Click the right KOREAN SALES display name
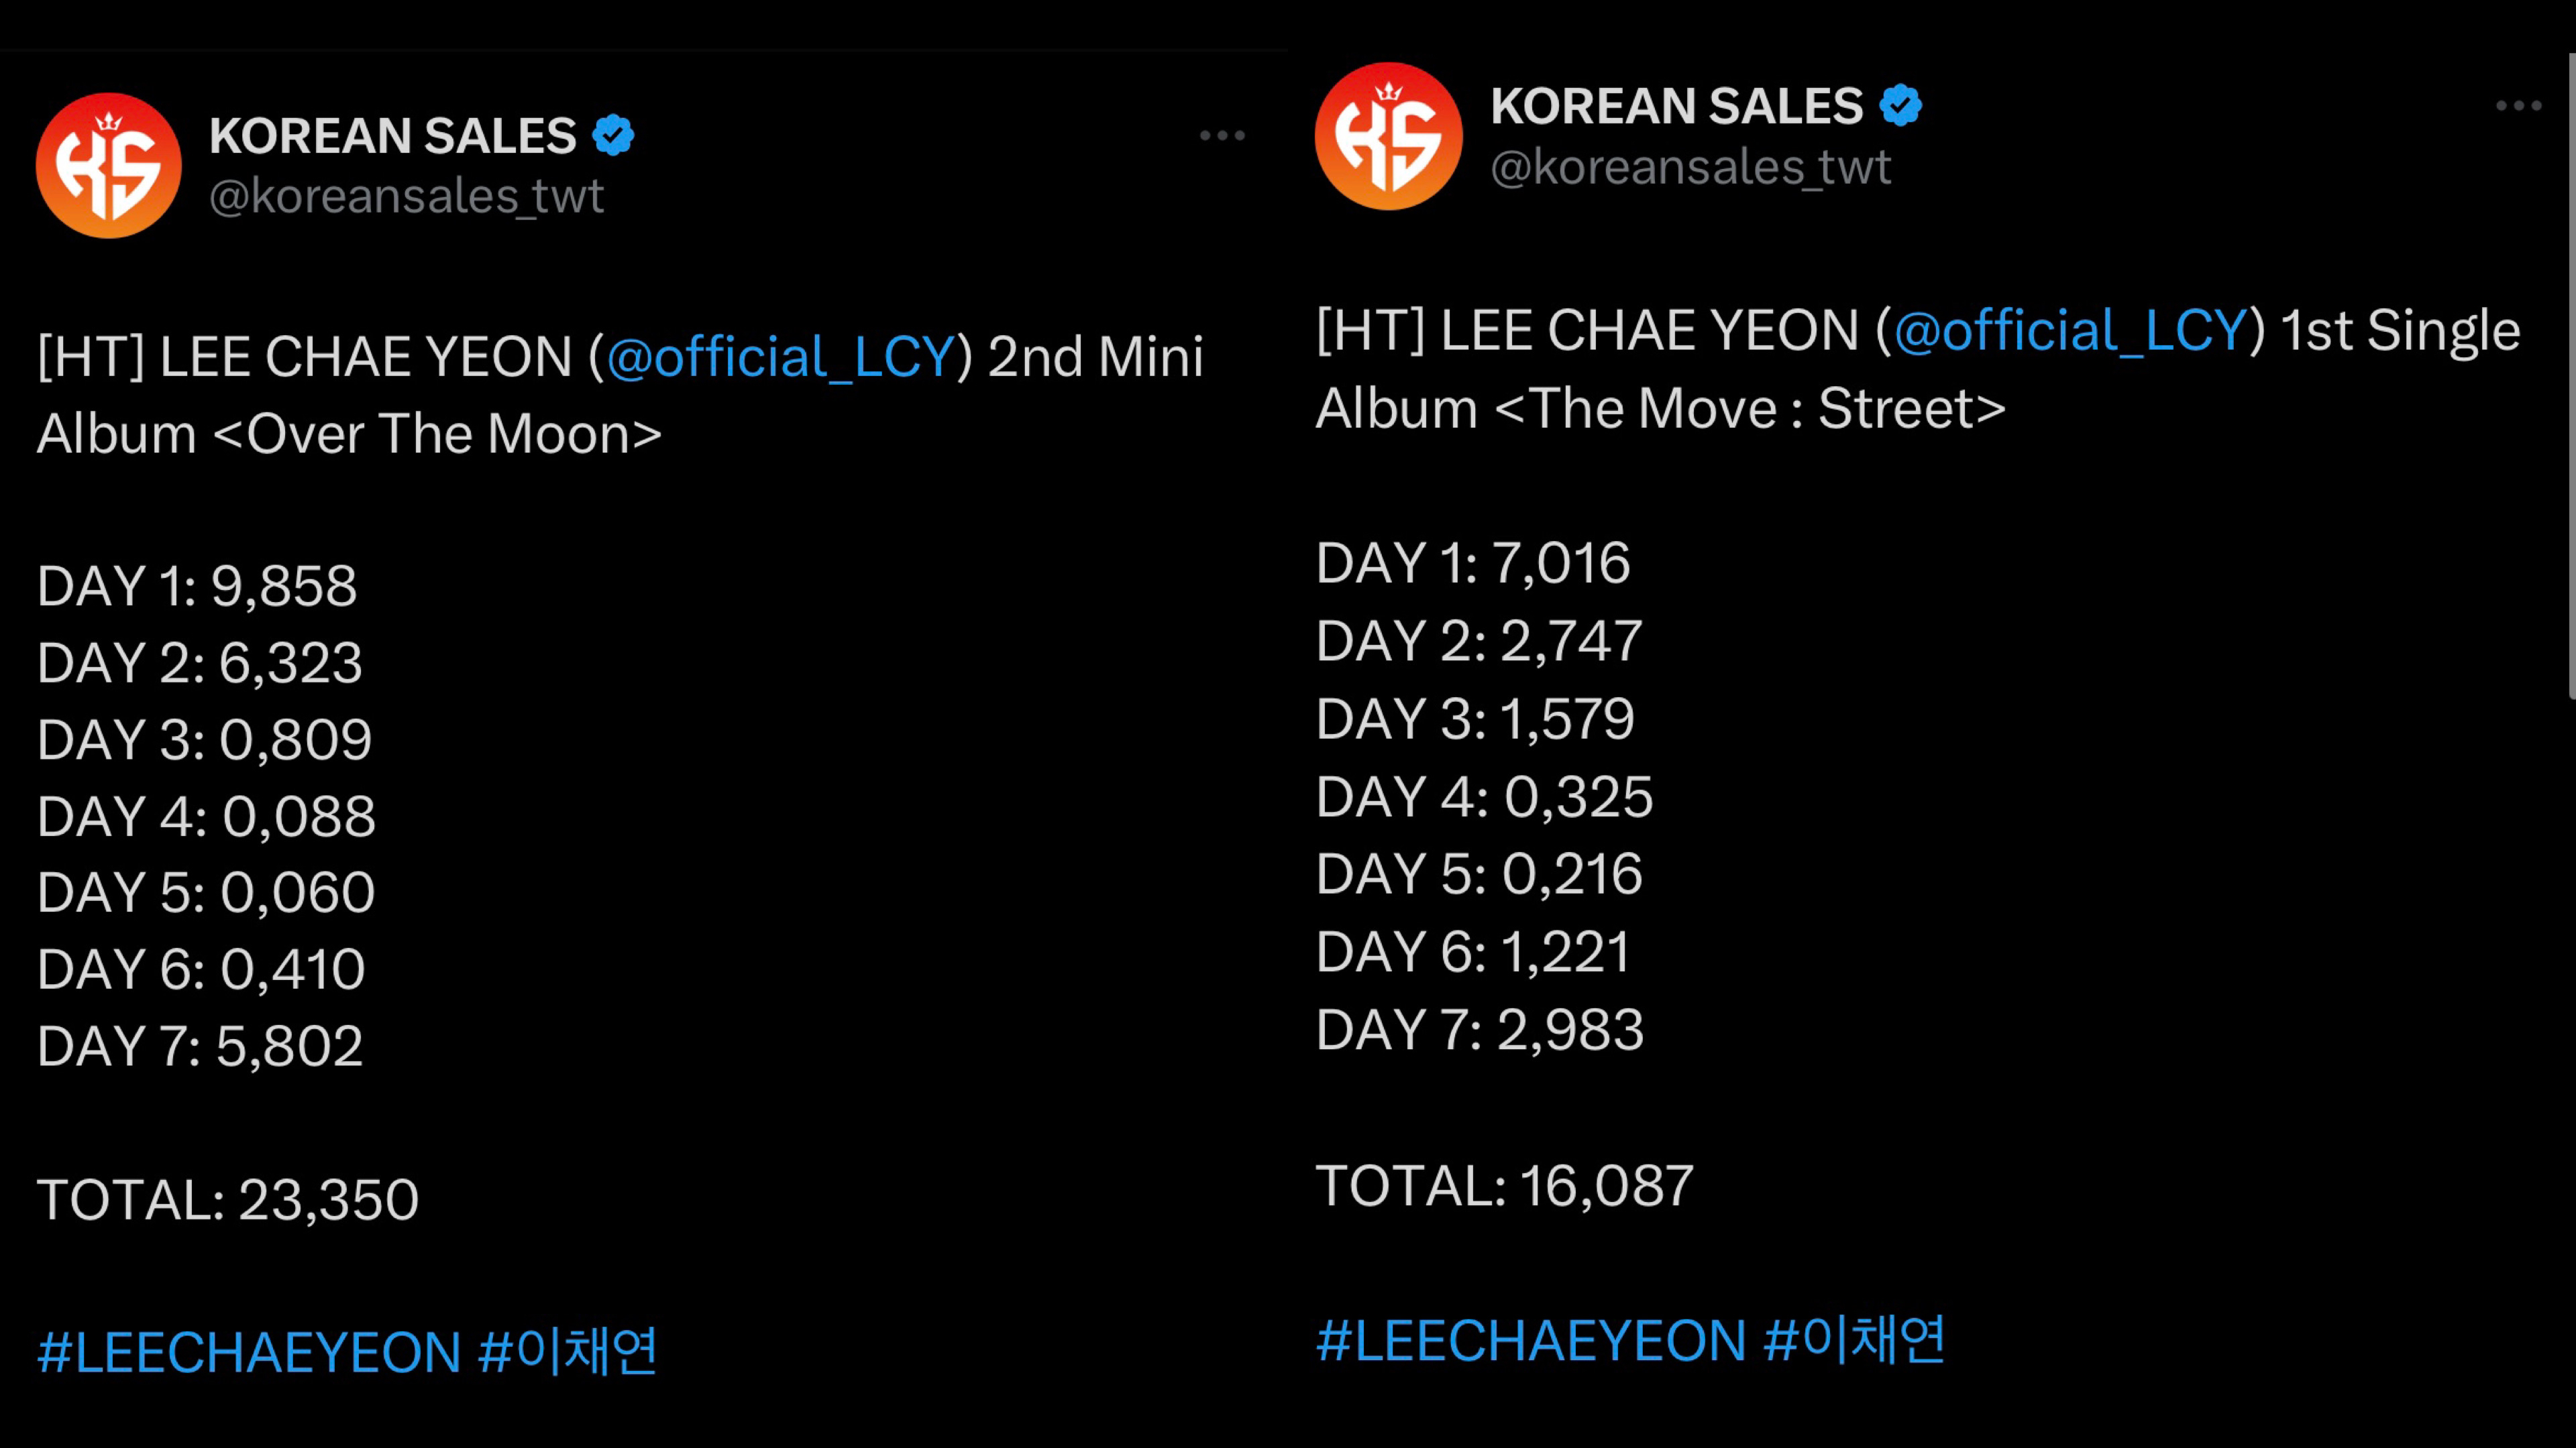Image resolution: width=2576 pixels, height=1448 pixels. click(1677, 106)
